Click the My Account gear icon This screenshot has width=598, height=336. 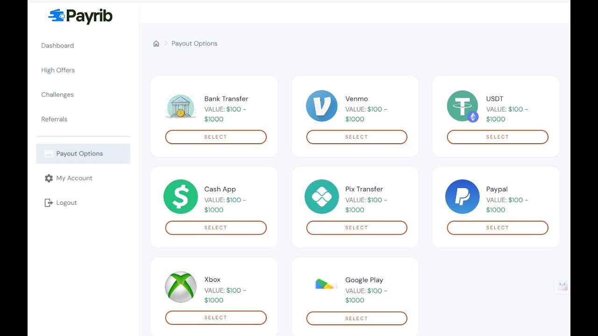point(49,178)
